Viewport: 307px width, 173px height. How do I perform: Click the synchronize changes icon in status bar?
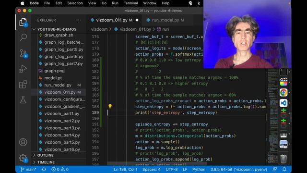coord(44,169)
